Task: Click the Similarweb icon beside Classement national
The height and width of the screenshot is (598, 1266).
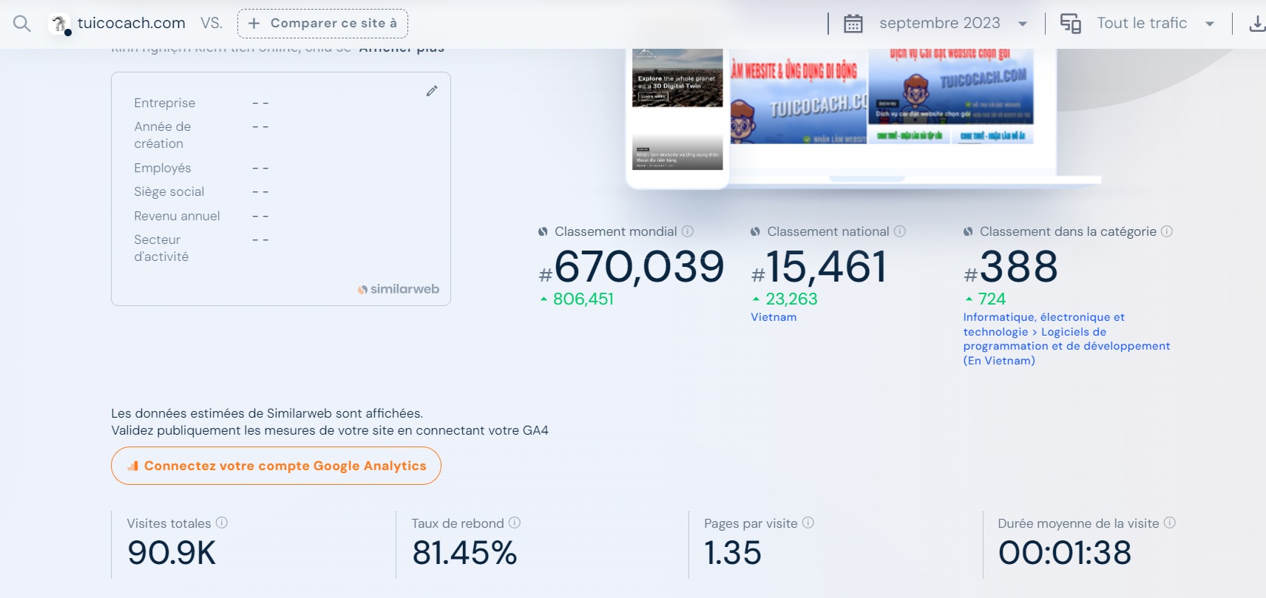Action: click(x=755, y=232)
